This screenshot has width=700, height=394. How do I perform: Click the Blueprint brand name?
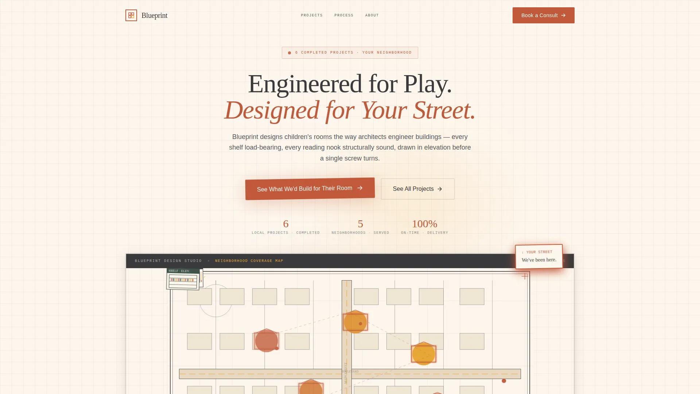(154, 15)
